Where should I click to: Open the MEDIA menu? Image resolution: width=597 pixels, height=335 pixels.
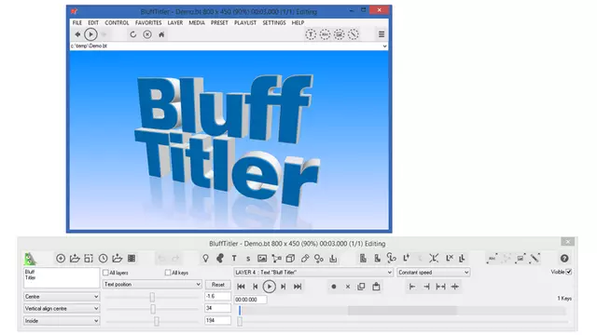pos(197,22)
